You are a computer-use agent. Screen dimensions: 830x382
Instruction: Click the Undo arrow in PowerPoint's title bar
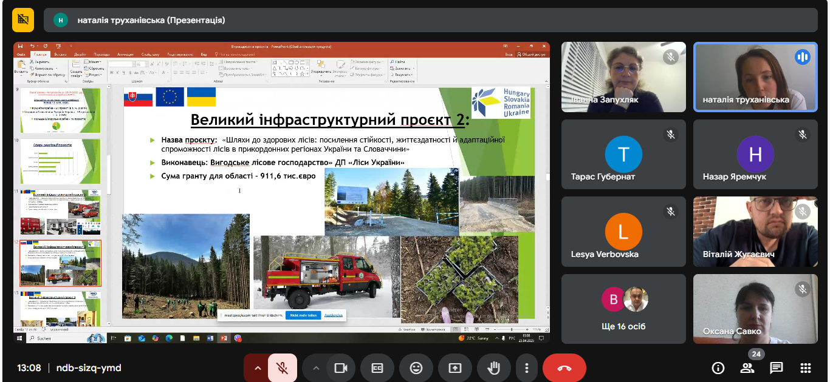[x=32, y=46]
